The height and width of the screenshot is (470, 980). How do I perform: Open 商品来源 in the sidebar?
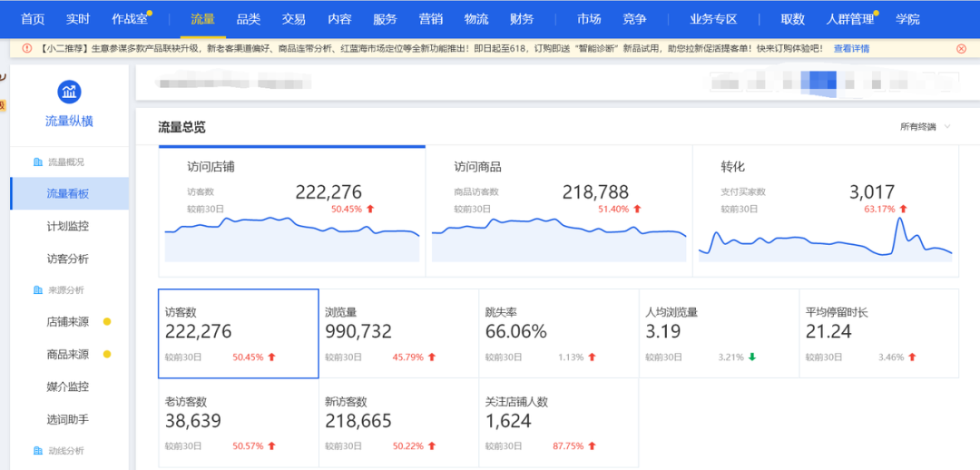tap(69, 355)
